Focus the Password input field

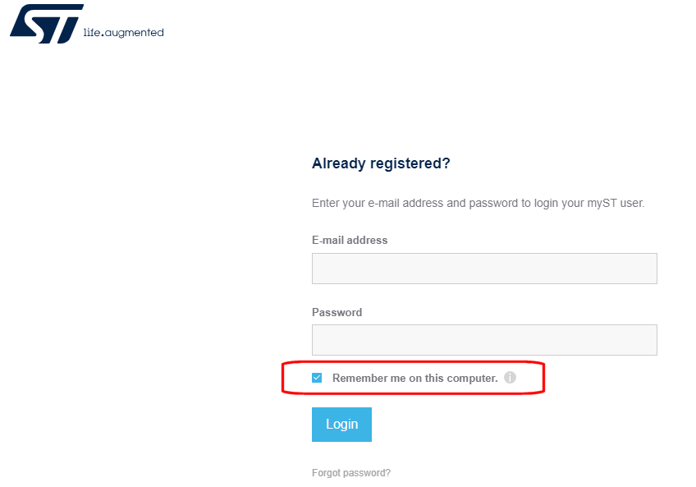pyautogui.click(x=484, y=340)
